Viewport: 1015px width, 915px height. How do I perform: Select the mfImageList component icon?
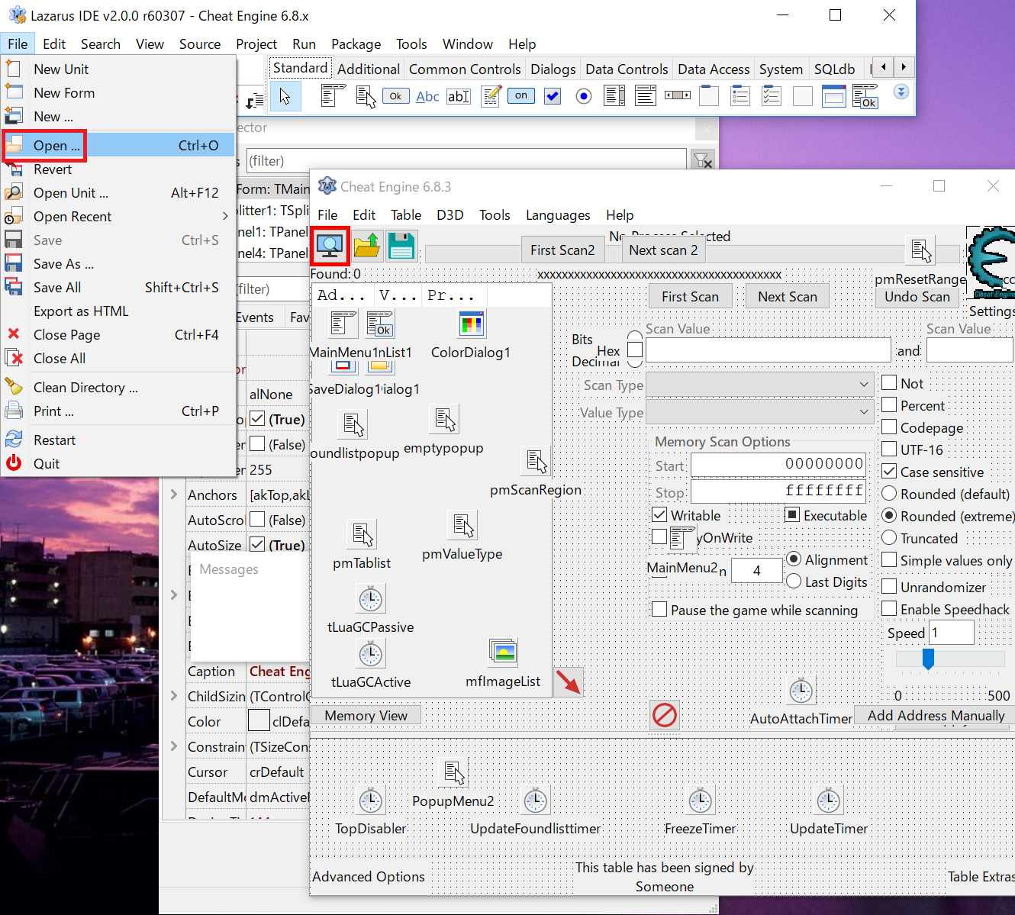[x=504, y=652]
